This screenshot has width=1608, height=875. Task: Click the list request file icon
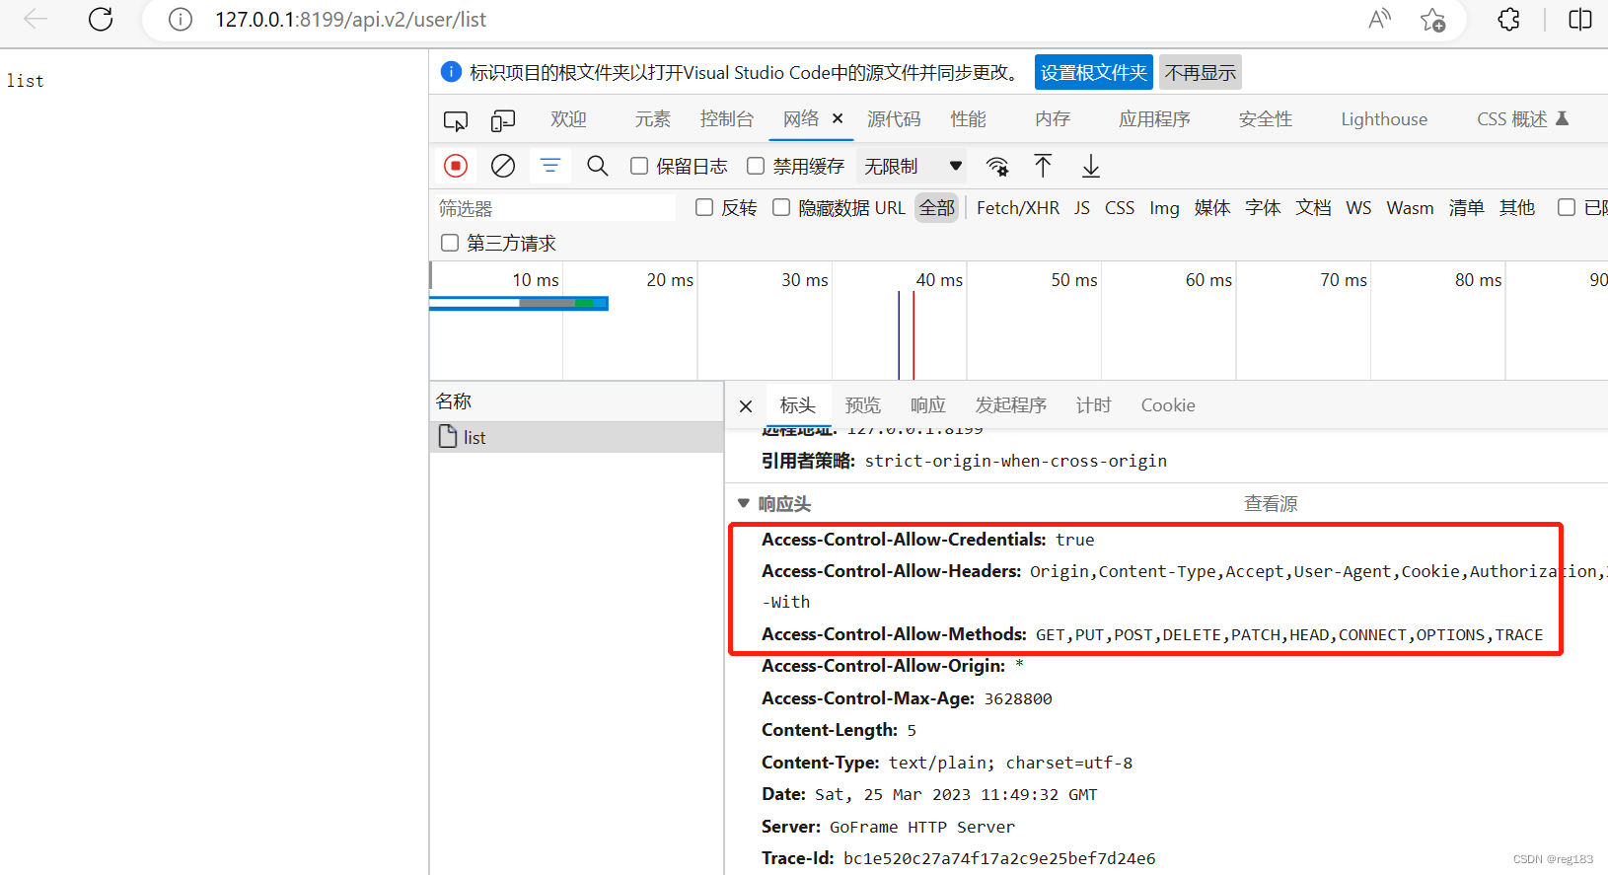448,437
